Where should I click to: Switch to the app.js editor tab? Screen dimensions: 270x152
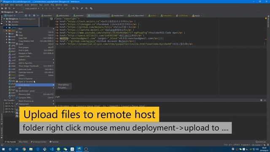[197, 16]
